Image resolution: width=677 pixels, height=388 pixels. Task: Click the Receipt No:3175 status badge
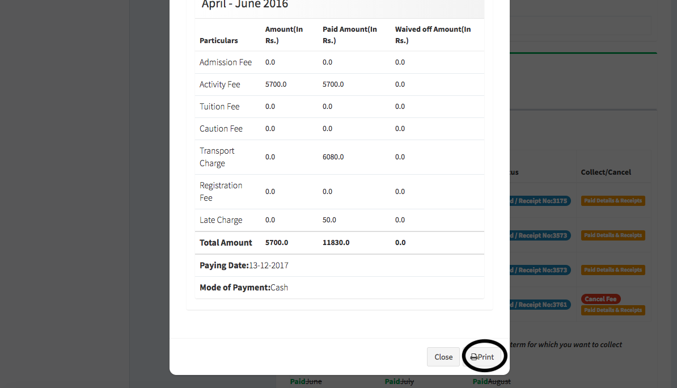point(540,201)
